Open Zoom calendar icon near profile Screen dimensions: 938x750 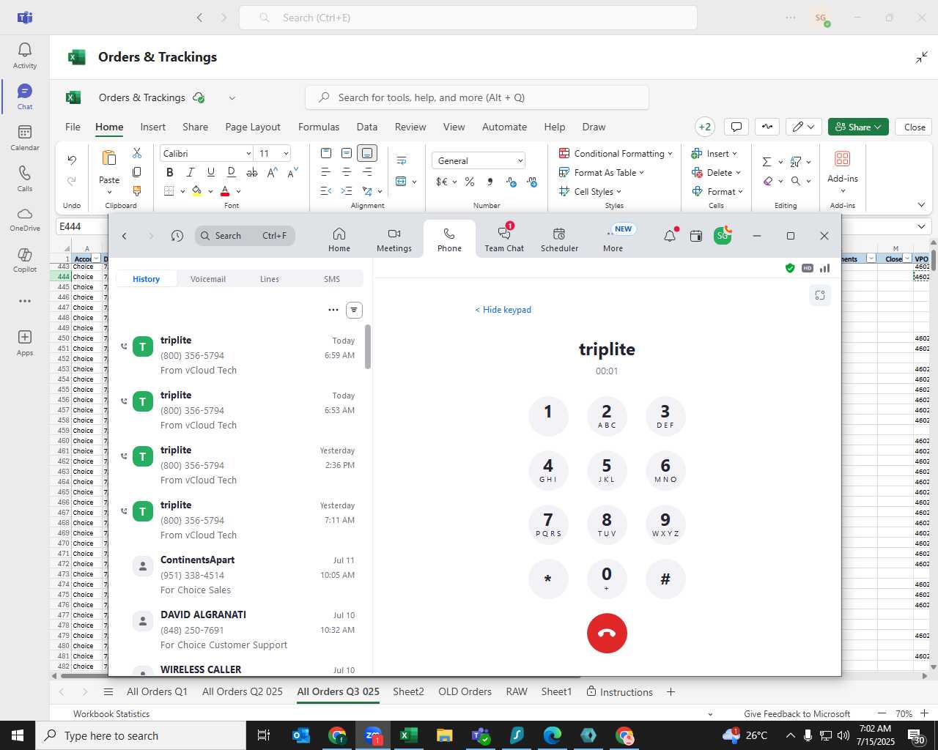696,236
